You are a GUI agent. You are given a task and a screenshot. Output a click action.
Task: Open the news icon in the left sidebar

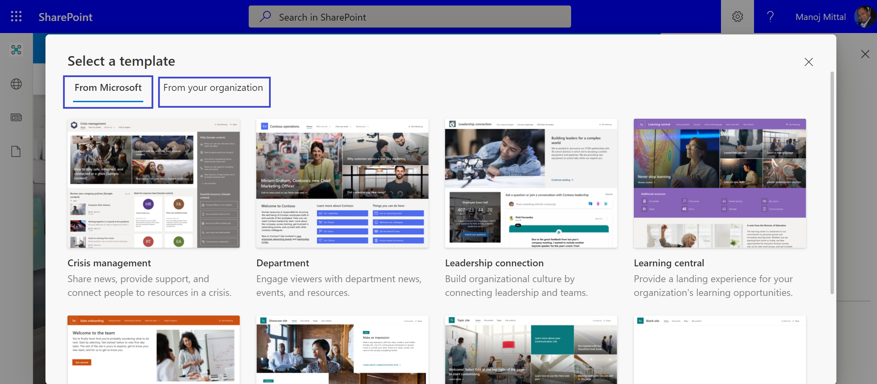click(16, 117)
